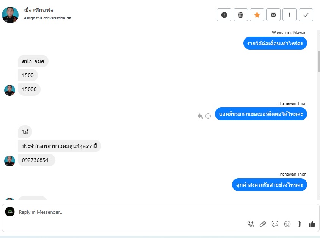Mark conversation as spam with exclamation icon
The height and width of the screenshot is (238, 320).
pyautogui.click(x=224, y=15)
